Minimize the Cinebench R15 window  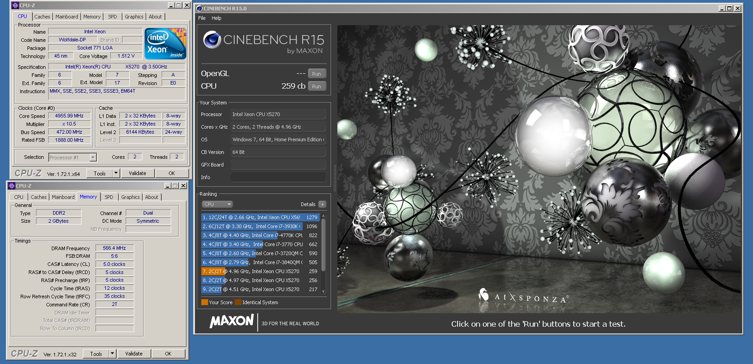[722, 9]
